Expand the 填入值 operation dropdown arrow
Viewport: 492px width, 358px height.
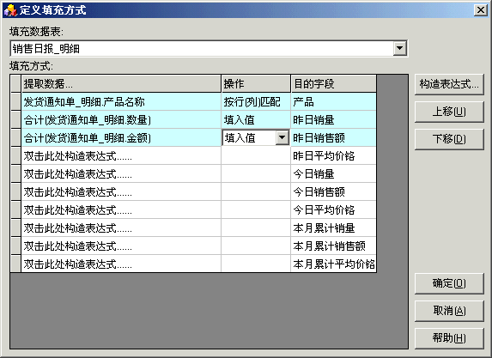coord(282,137)
